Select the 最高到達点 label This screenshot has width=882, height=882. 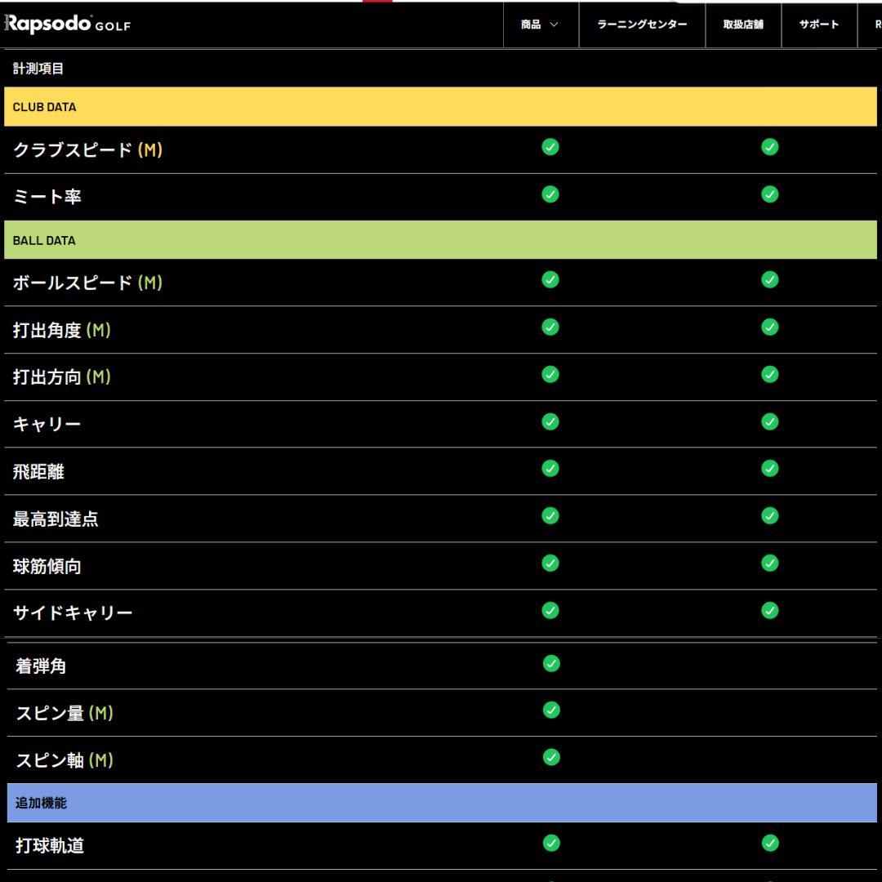[x=56, y=519]
